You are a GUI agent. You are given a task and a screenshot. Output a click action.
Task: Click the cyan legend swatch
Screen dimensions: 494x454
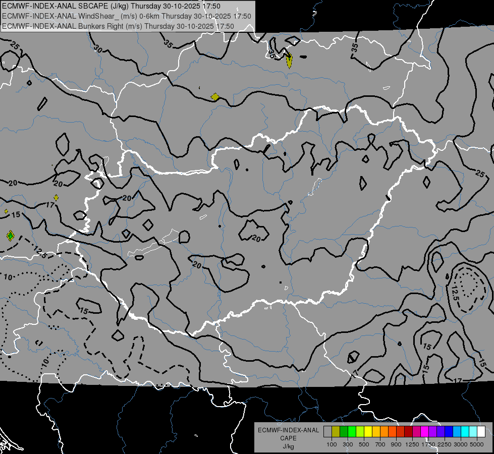465,432
